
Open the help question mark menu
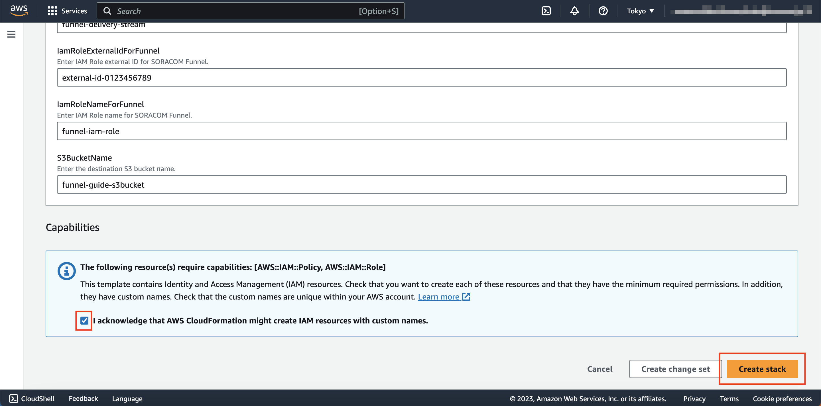603,11
